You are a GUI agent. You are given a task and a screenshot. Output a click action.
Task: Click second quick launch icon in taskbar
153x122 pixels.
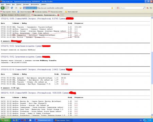click(17, 120)
